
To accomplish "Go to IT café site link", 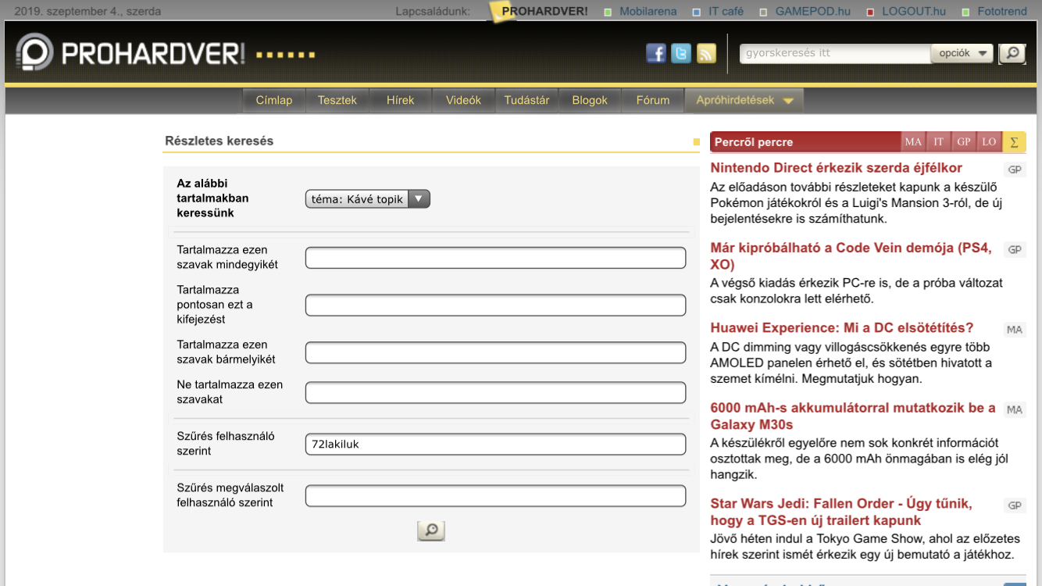I will pyautogui.click(x=726, y=11).
